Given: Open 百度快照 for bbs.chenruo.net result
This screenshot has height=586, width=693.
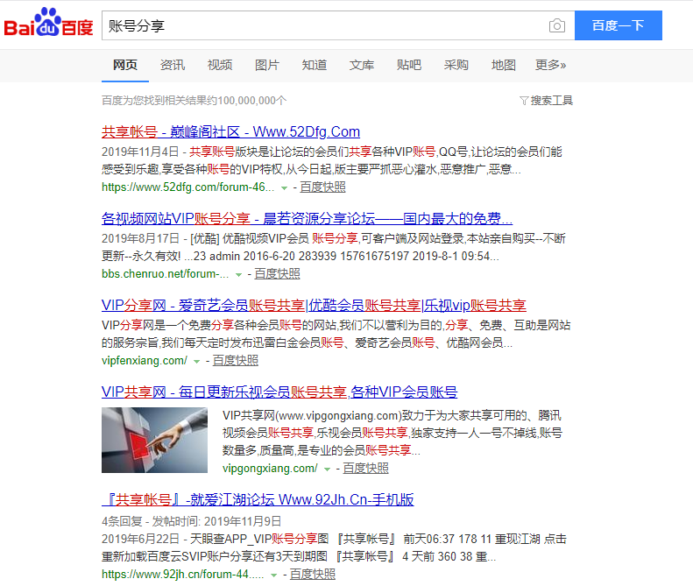Looking at the screenshot, I should [277, 274].
